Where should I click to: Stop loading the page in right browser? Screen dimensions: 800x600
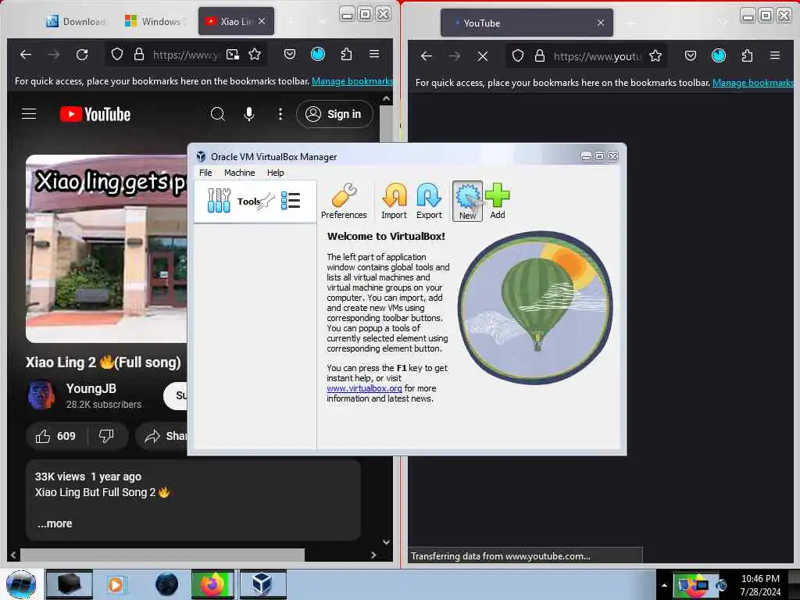pos(482,56)
